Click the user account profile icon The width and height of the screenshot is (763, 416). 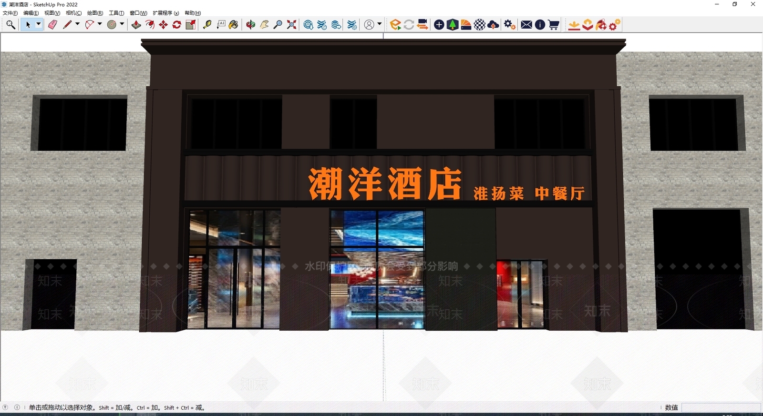pyautogui.click(x=369, y=25)
